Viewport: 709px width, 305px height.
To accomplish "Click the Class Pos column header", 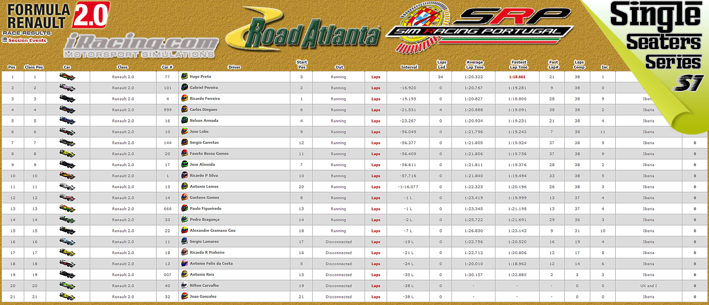I will pos(34,67).
